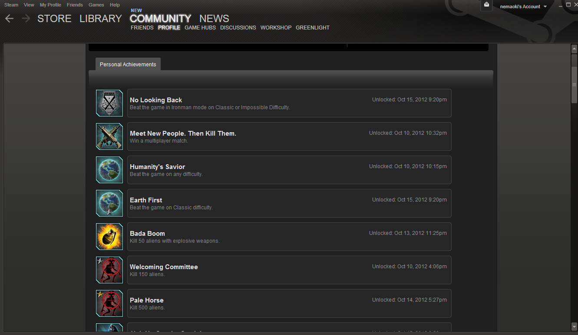578x335 pixels.
Task: Click the scrollbar up arrow
Action: tap(574, 49)
